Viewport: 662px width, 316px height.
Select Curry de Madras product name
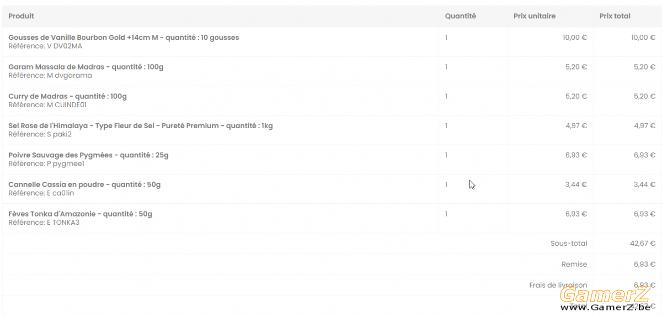coord(67,96)
